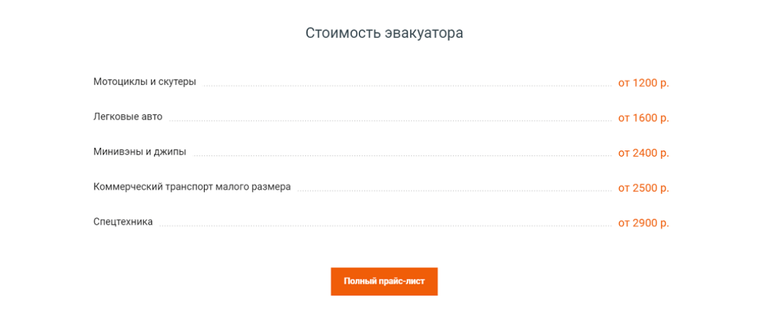This screenshot has height=318, width=774.
Task: Click the word Стоимость in heading
Action: (343, 33)
